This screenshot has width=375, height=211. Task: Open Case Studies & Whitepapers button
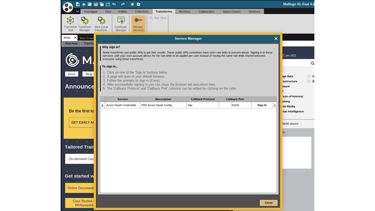click(80, 203)
